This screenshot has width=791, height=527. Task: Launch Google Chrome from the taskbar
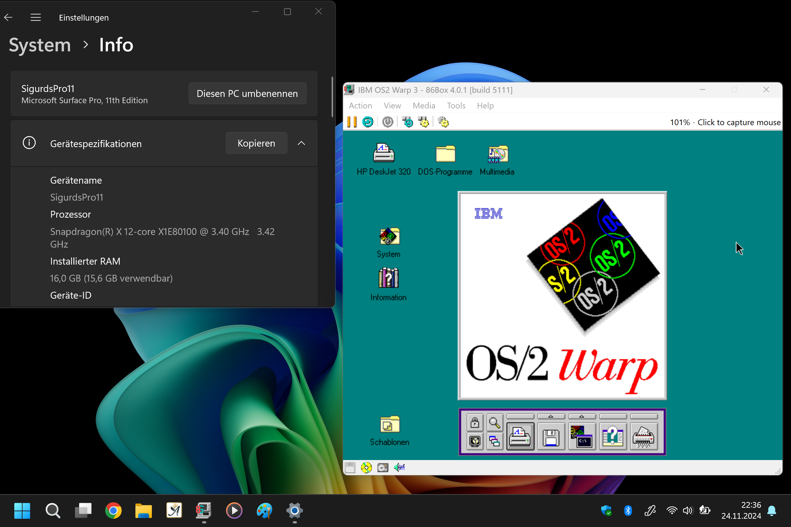pos(113,511)
